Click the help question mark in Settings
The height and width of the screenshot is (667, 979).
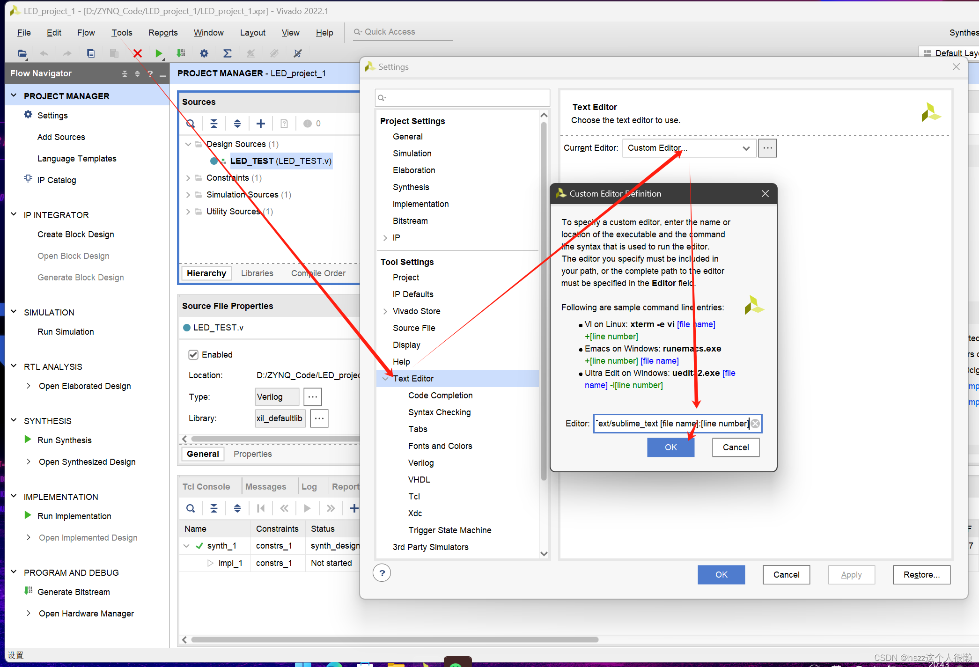(382, 573)
